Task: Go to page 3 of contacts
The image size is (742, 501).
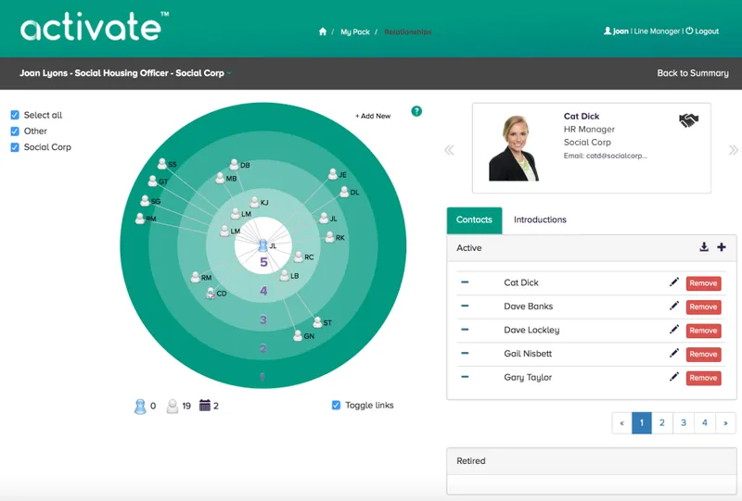Action: tap(684, 422)
